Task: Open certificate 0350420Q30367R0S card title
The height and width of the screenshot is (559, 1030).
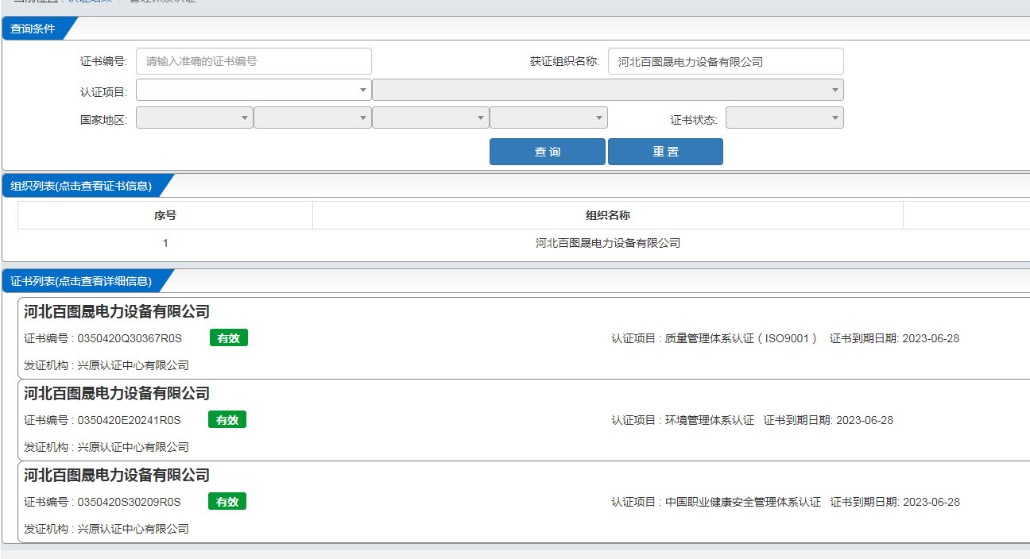Action: tap(117, 311)
